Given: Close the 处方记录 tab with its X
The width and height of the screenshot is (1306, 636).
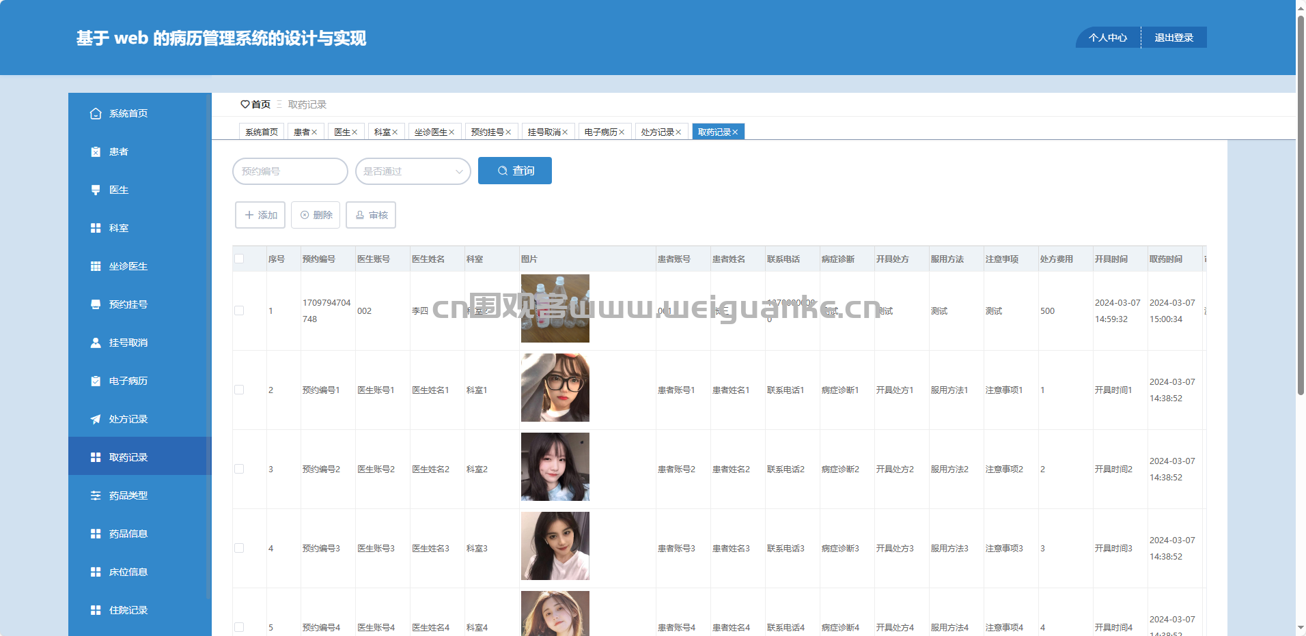Looking at the screenshot, I should (678, 132).
